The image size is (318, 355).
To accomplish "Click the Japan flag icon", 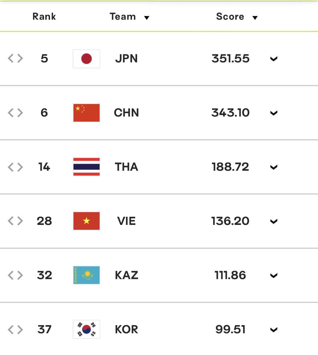I will point(87,59).
